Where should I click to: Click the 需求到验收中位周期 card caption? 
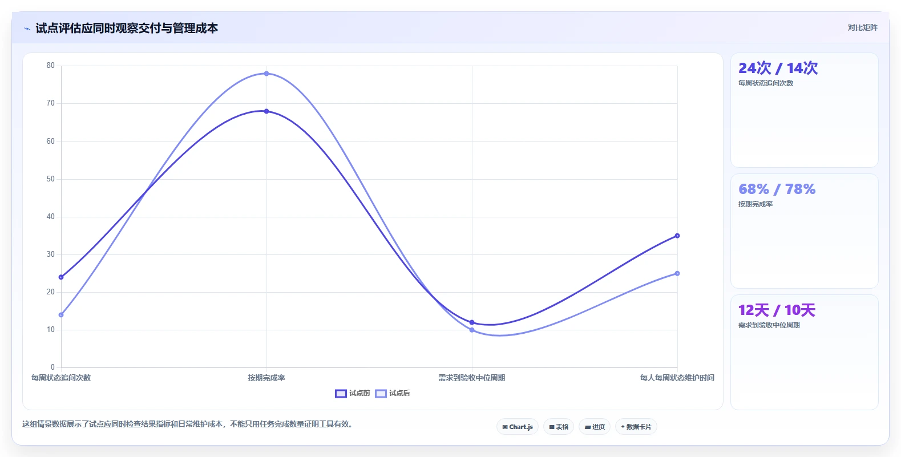click(x=769, y=325)
